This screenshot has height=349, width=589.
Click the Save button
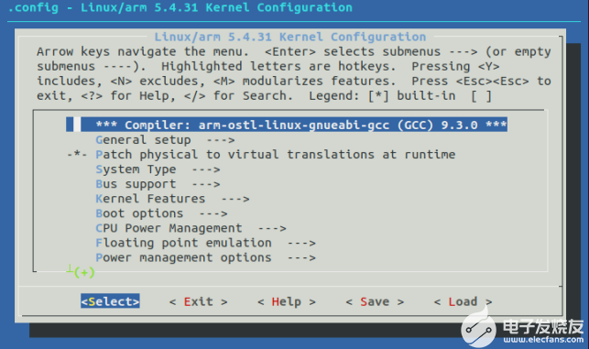click(375, 301)
